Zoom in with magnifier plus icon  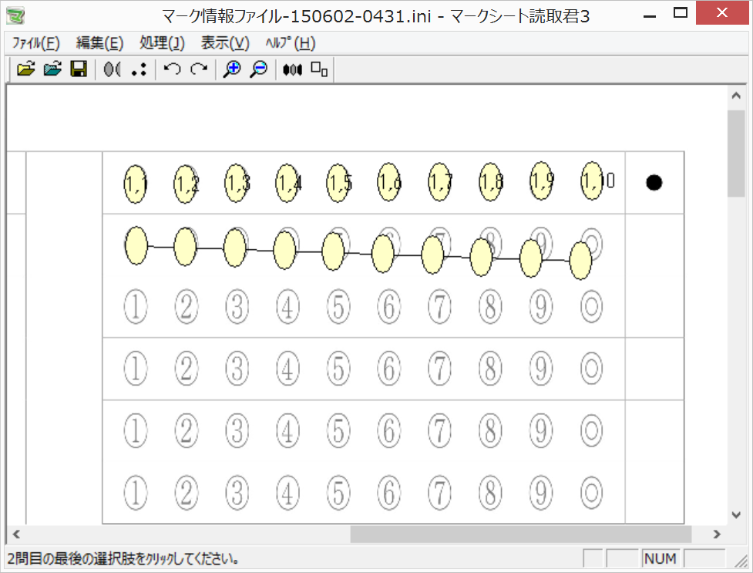(232, 69)
